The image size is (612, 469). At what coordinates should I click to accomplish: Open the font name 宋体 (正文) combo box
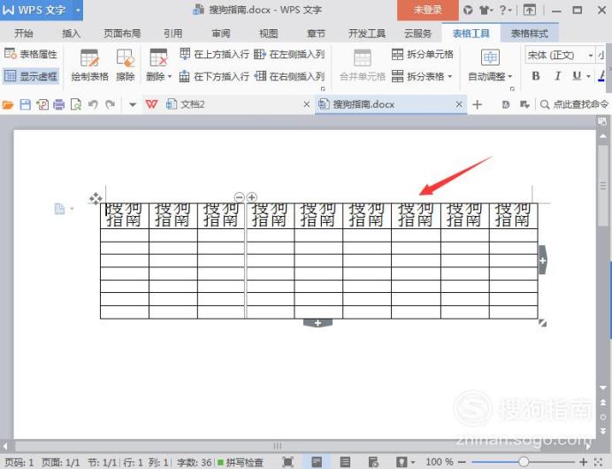tap(559, 55)
